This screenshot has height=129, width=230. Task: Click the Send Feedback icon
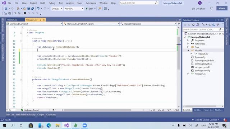click(x=211, y=8)
